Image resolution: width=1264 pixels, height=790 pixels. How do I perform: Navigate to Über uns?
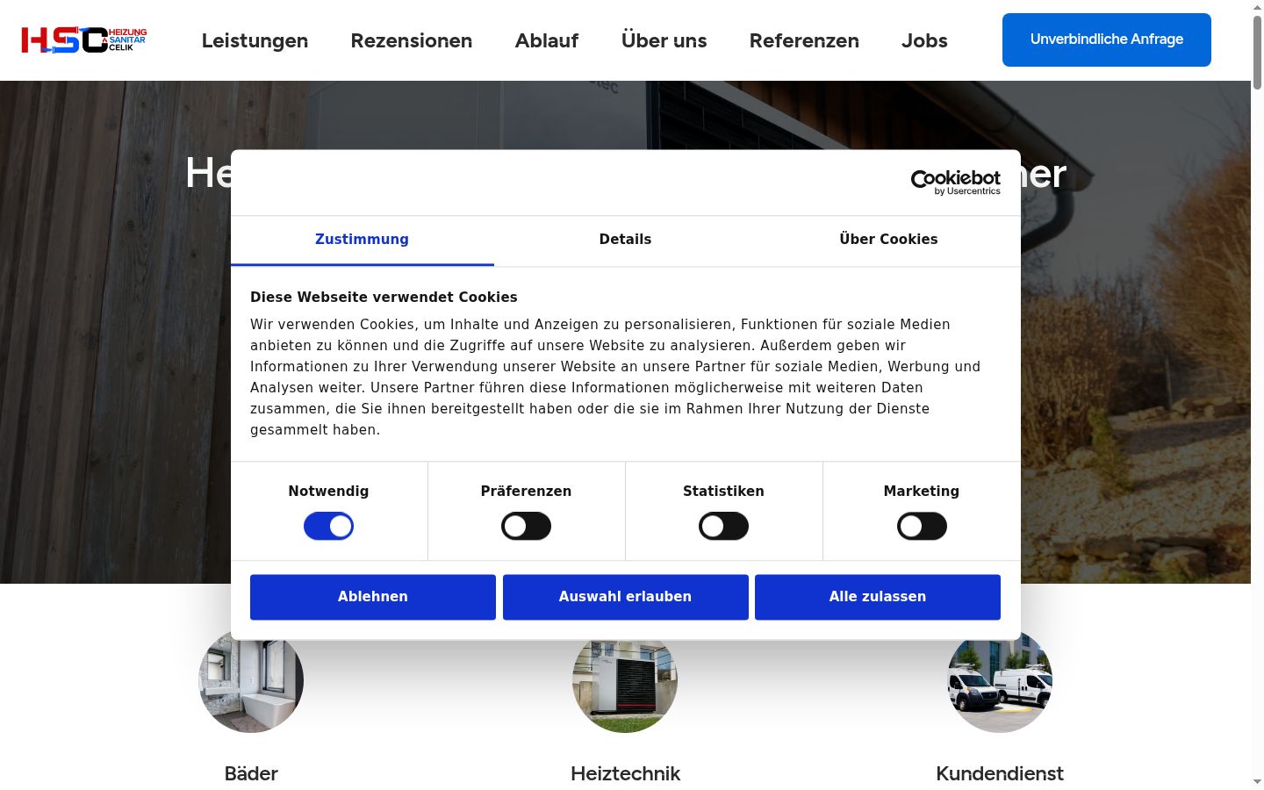pyautogui.click(x=664, y=40)
